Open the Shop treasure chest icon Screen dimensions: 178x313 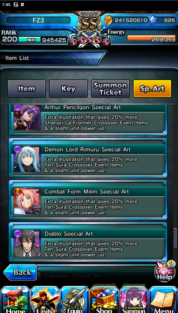104,299
